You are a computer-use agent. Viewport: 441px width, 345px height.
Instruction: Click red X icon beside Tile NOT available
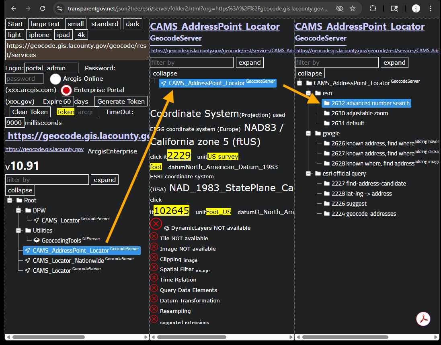154,236
